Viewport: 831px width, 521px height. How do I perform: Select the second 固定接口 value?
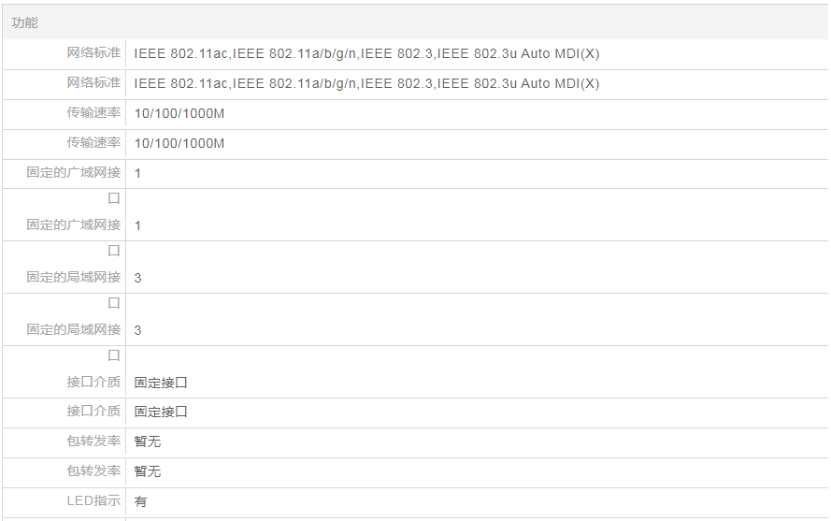point(161,412)
